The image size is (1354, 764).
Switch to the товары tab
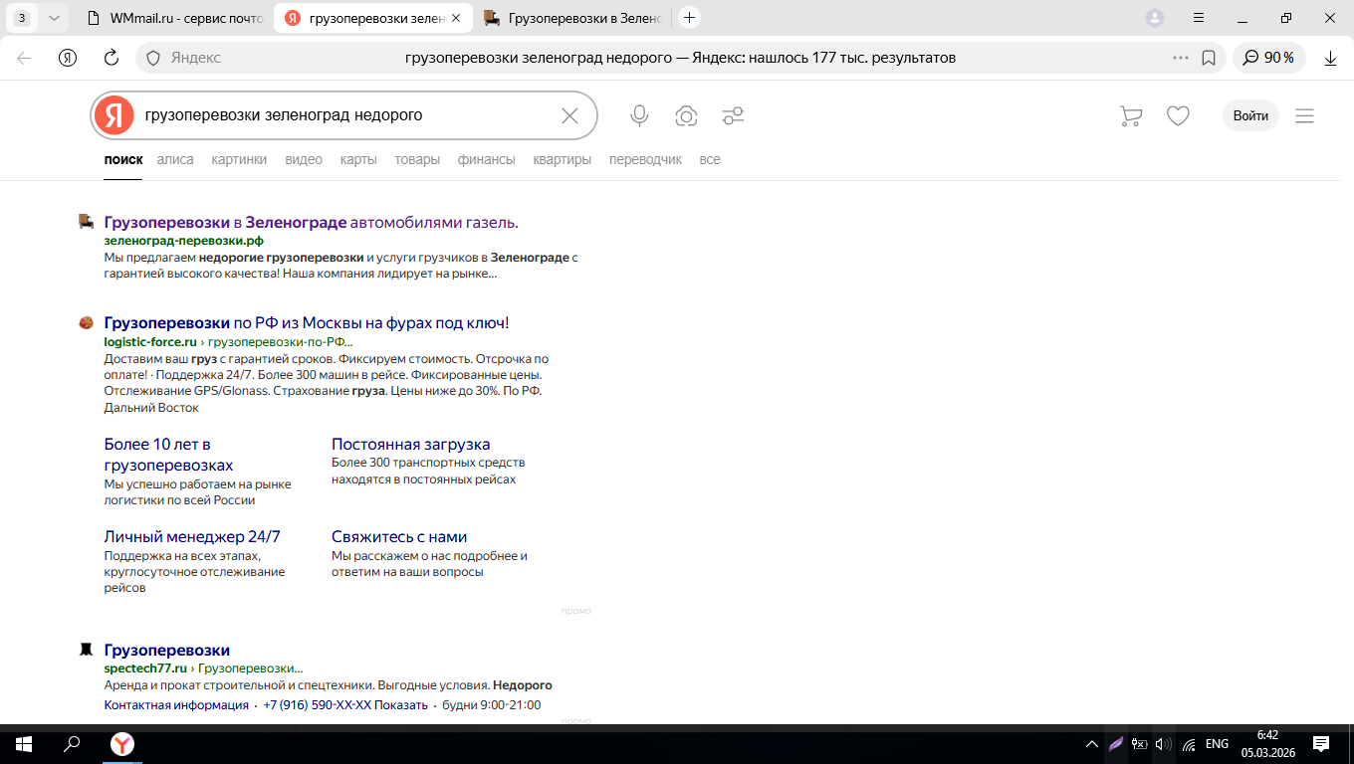[x=417, y=159]
